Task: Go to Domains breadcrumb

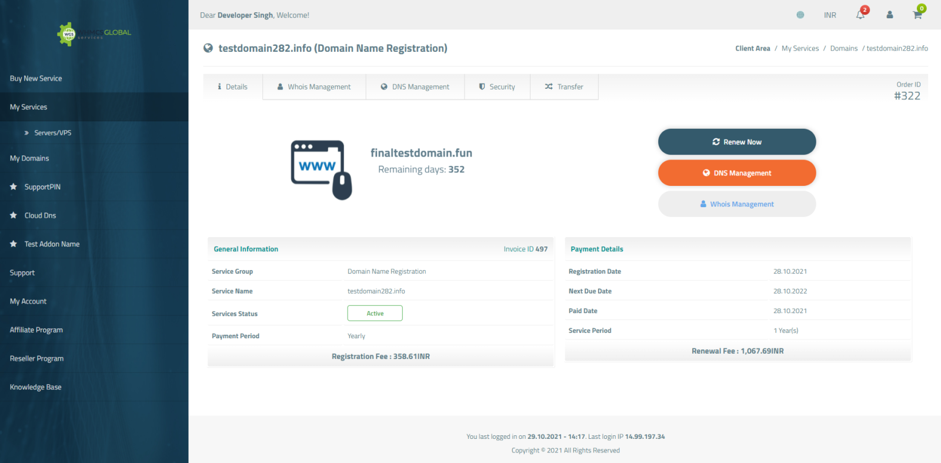Action: [844, 48]
